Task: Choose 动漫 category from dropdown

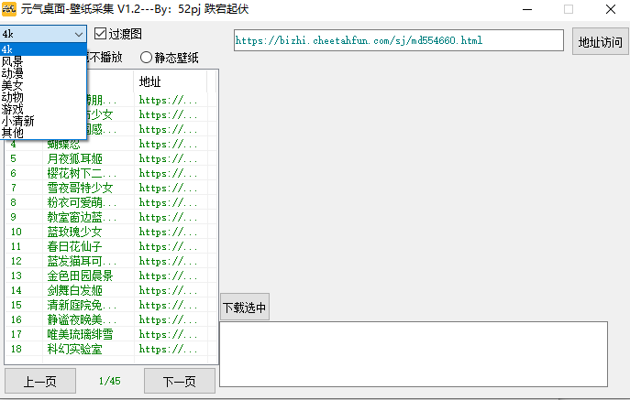Action: 43,73
